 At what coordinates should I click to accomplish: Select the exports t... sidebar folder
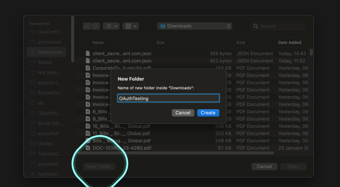coord(47,83)
